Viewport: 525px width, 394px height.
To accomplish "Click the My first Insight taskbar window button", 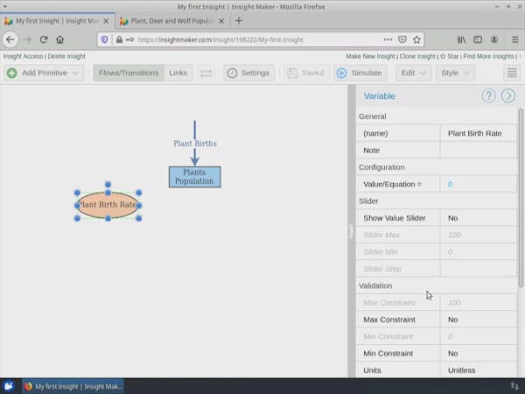I will pyautogui.click(x=73, y=386).
